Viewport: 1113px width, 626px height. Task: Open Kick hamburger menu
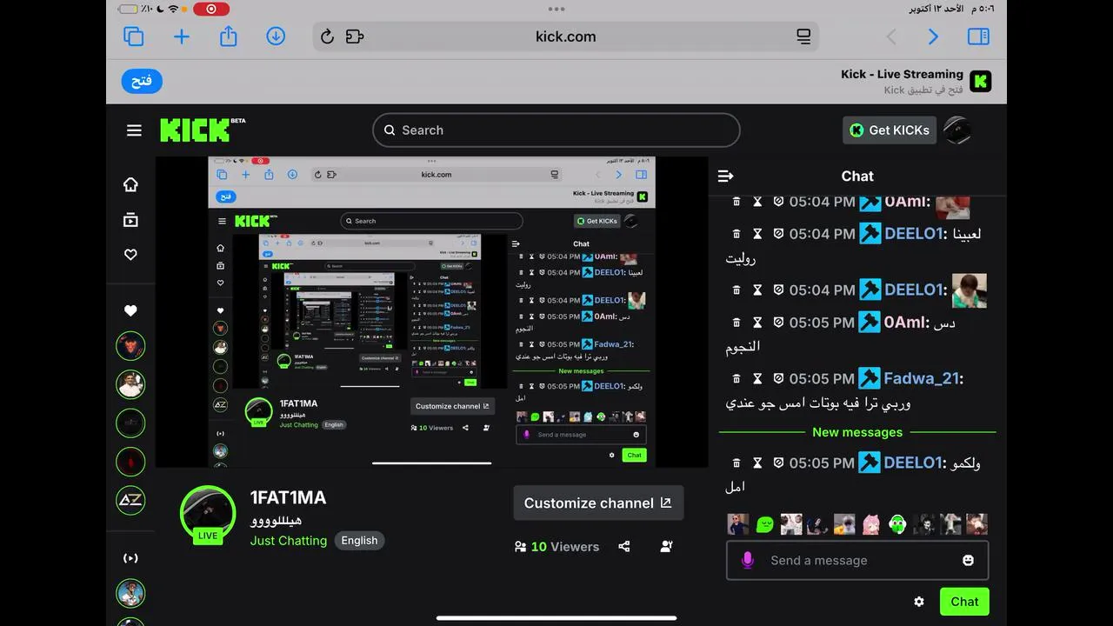[x=134, y=130]
